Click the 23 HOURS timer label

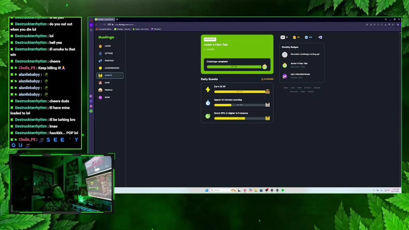click(x=267, y=79)
